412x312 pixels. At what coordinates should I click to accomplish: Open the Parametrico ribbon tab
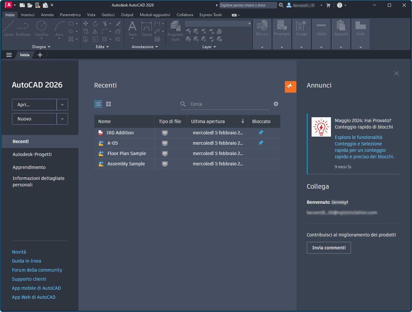[x=70, y=15]
